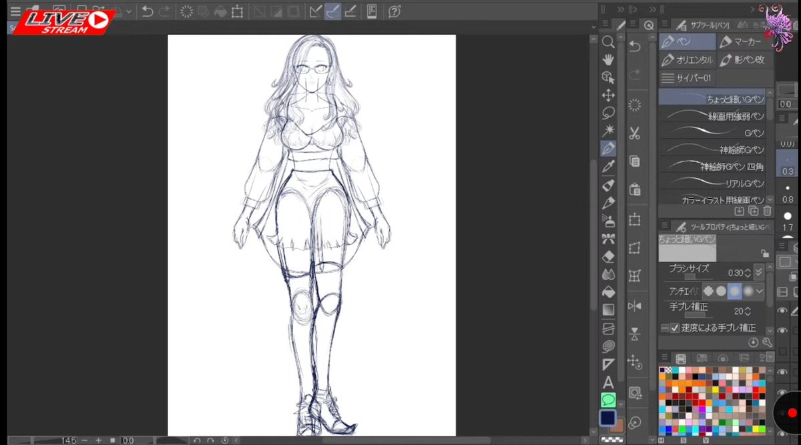The height and width of the screenshot is (445, 801).
Task: Select the Eraser tool
Action: point(608,257)
